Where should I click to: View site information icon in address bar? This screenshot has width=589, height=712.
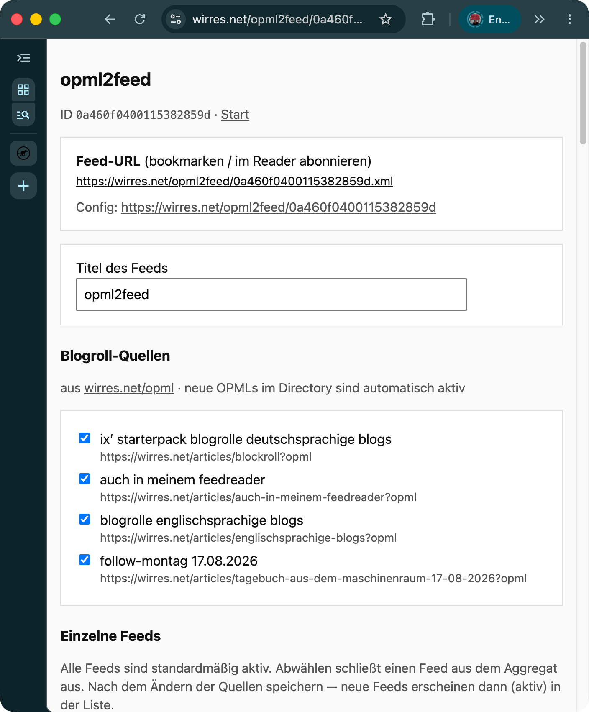click(176, 19)
